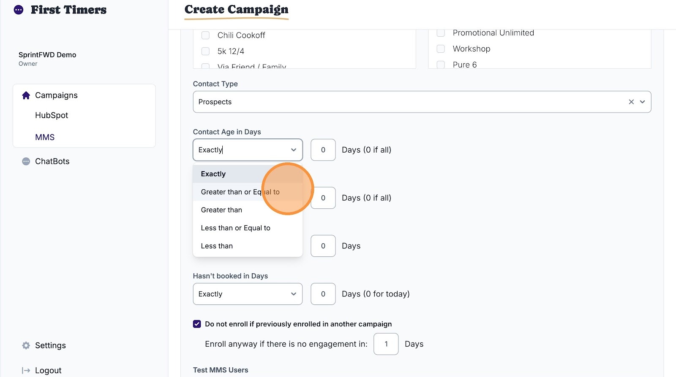The width and height of the screenshot is (676, 377).
Task: Check the Chili Cookoff checkbox
Action: coord(206,35)
